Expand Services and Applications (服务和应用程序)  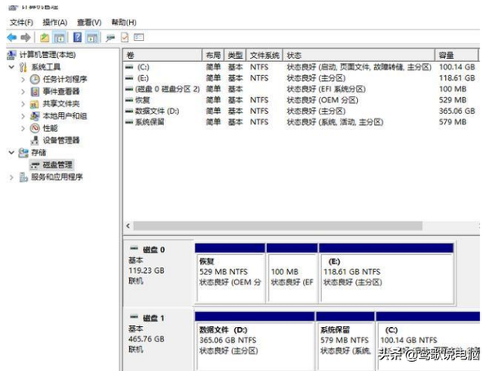(x=11, y=177)
